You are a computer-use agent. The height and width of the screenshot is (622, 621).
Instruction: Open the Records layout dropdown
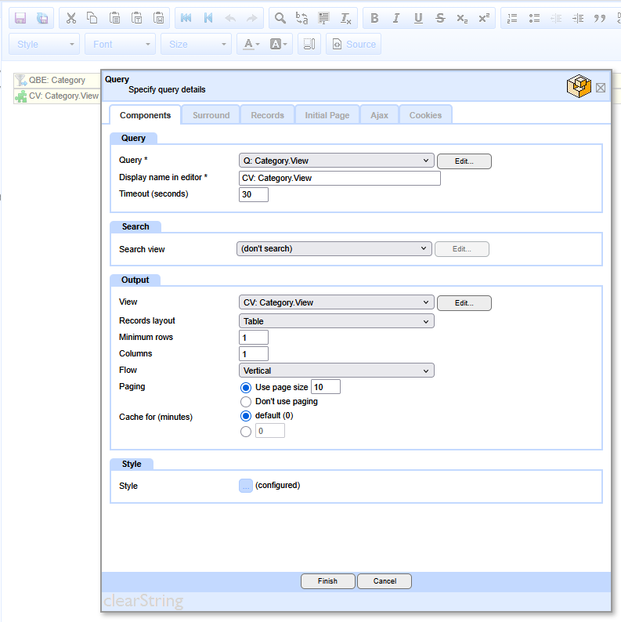pyautogui.click(x=336, y=321)
